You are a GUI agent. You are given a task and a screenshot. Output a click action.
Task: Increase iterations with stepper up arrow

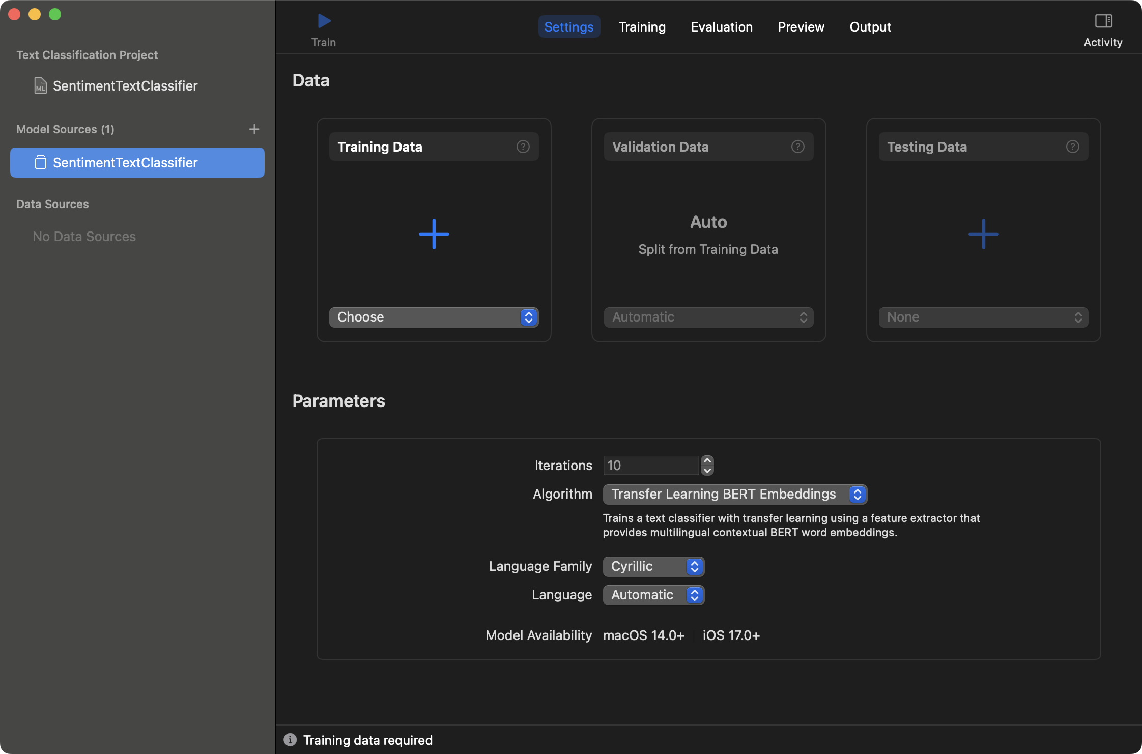click(707, 460)
